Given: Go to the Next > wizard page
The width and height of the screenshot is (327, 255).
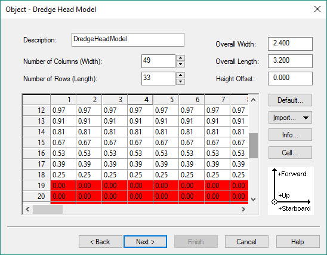Looking at the screenshot, I should click(145, 242).
